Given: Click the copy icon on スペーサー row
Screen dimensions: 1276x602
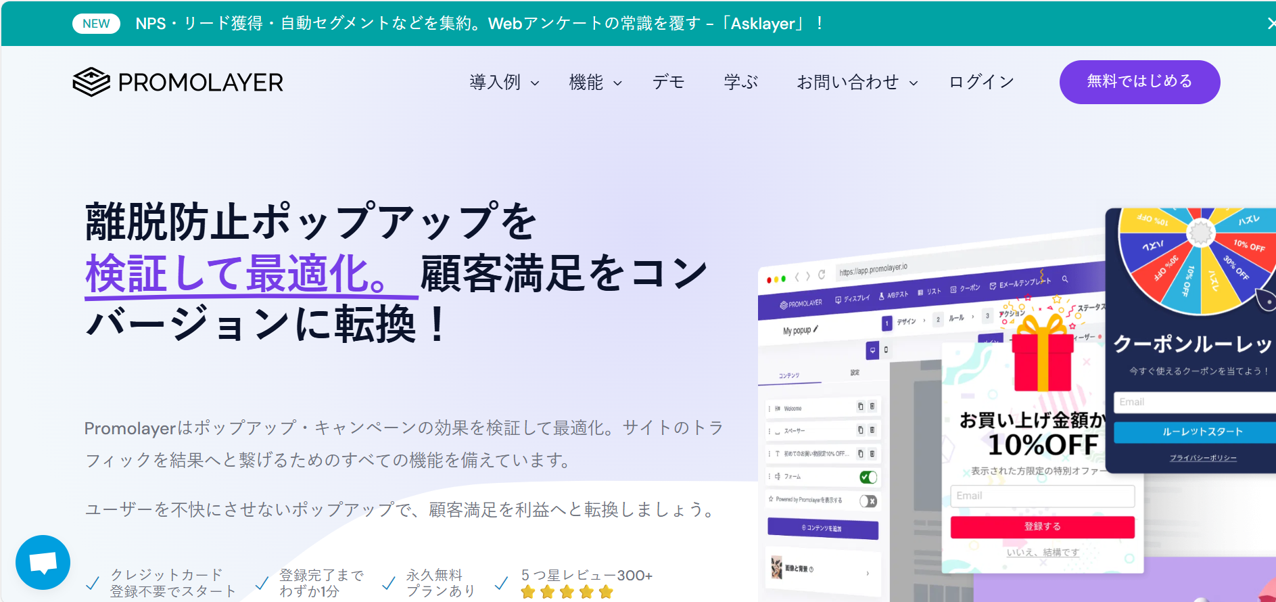Looking at the screenshot, I should 860,430.
